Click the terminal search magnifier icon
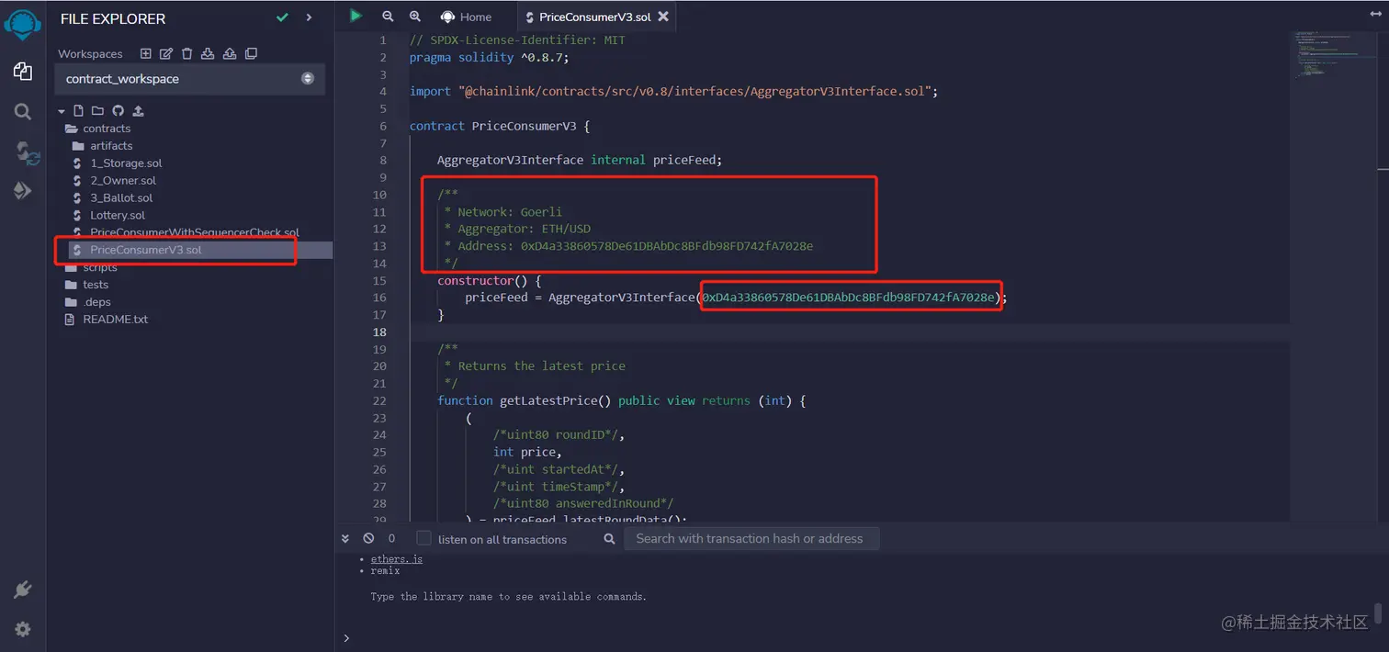The height and width of the screenshot is (652, 1389). click(609, 539)
